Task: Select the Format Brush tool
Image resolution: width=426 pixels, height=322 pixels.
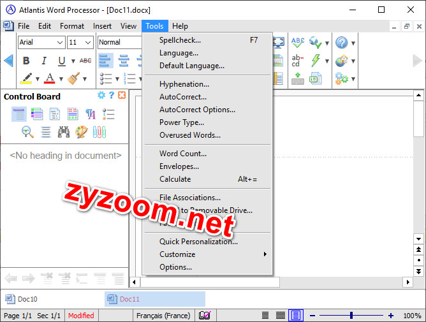Action: click(73, 78)
